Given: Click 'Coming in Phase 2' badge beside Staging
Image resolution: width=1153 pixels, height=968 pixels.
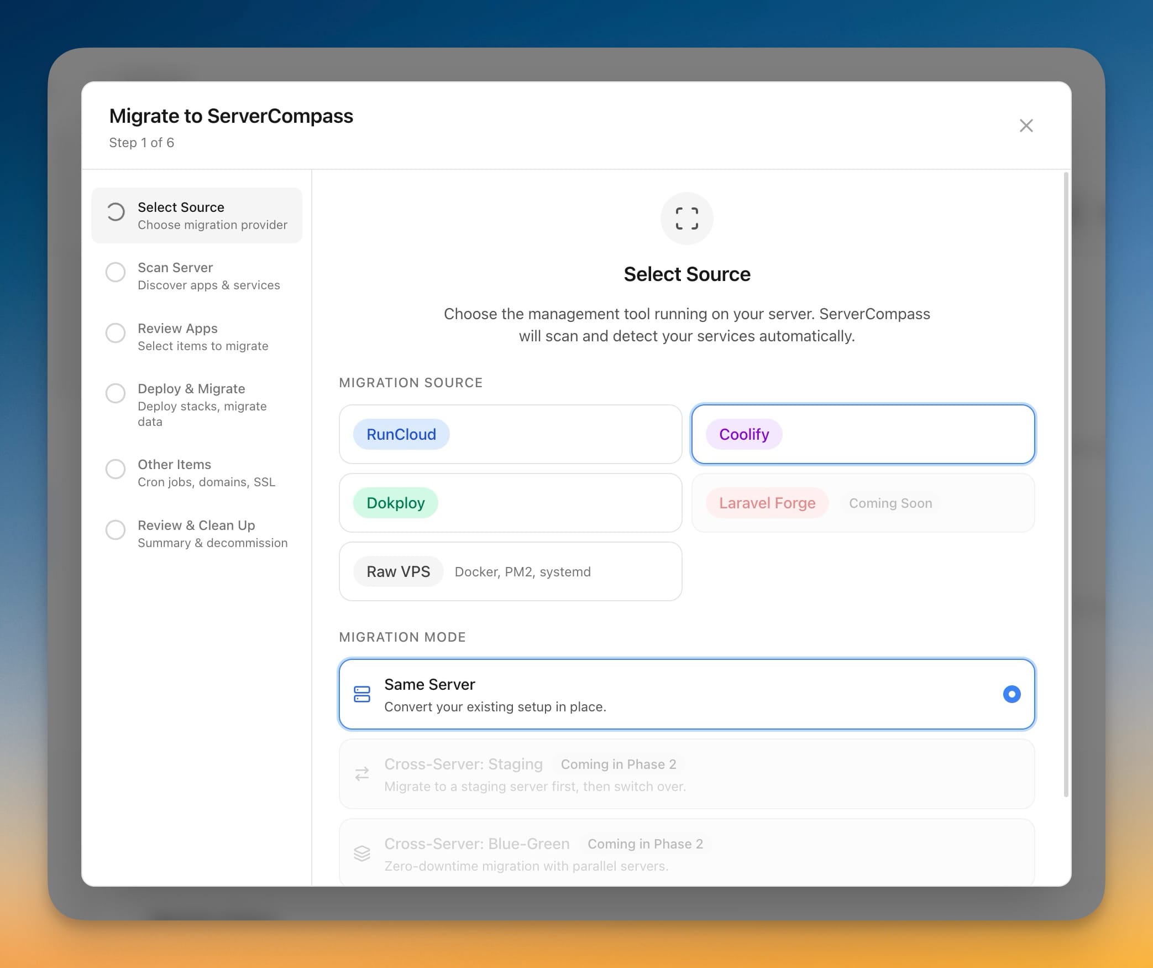Looking at the screenshot, I should click(619, 764).
